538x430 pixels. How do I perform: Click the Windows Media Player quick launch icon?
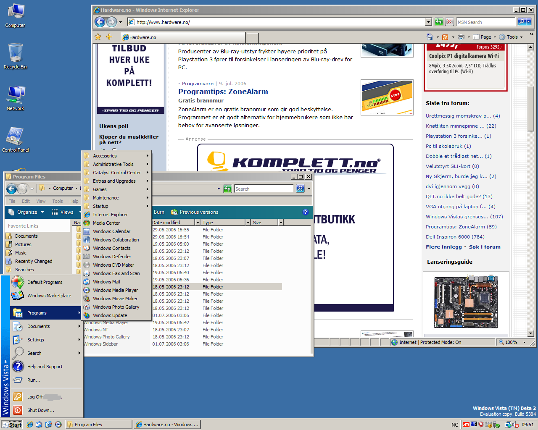pos(58,425)
